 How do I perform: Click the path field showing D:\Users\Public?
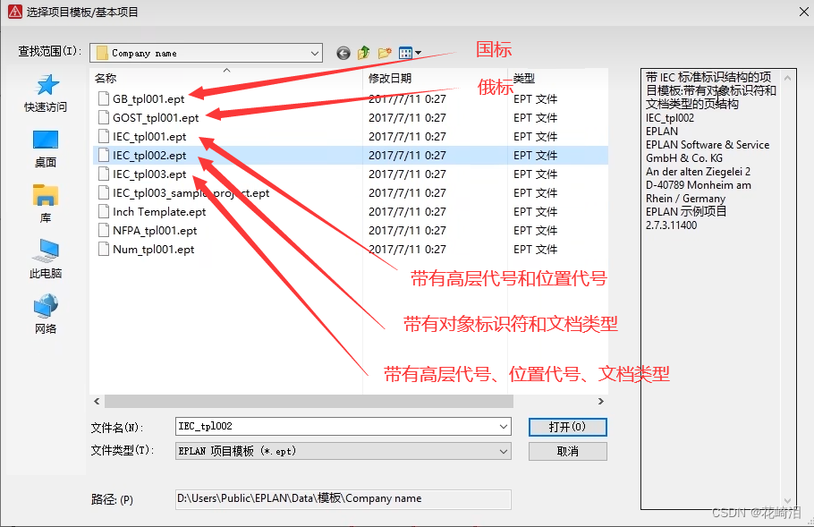pyautogui.click(x=343, y=499)
